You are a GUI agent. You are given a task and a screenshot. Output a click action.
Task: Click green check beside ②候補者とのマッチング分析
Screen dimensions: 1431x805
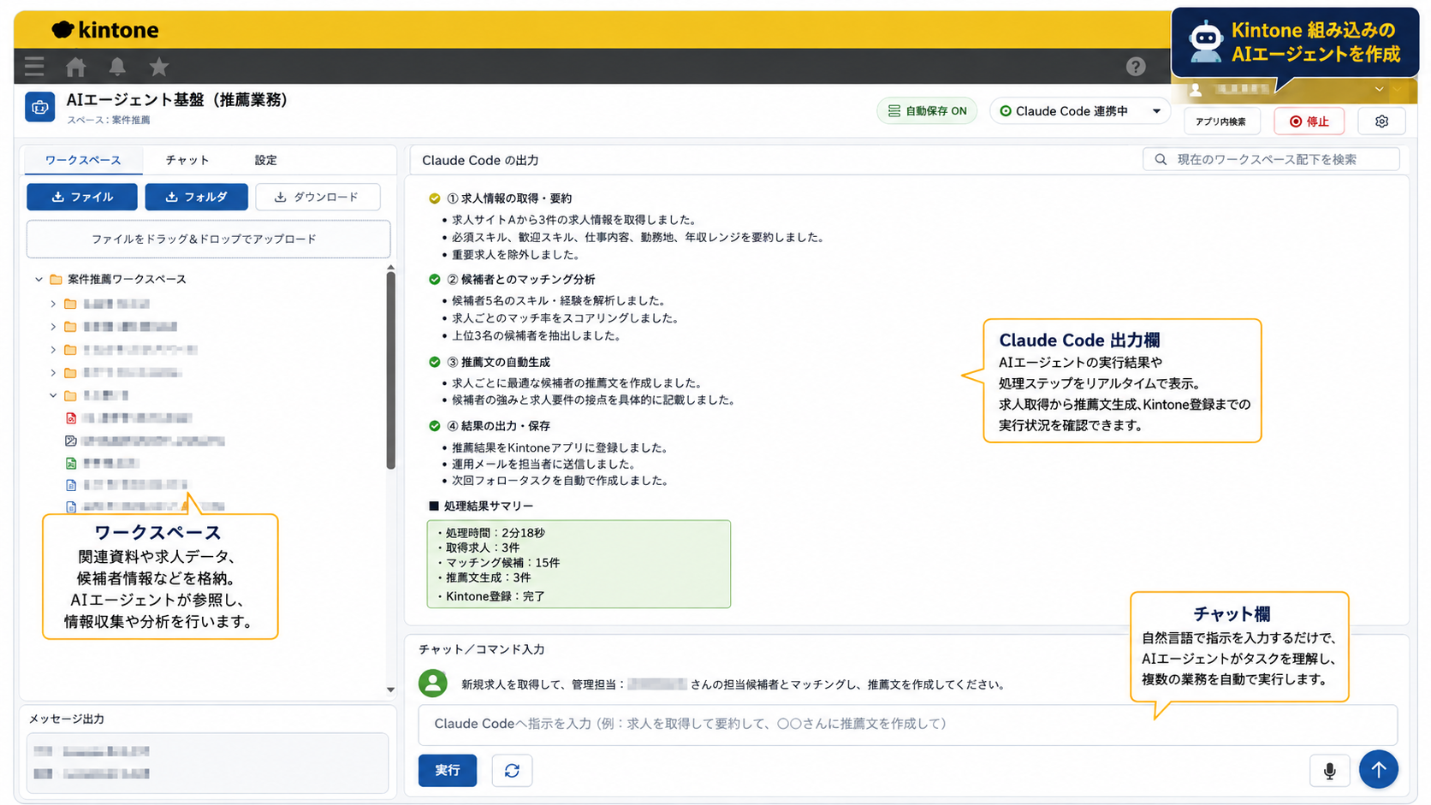[x=435, y=280]
